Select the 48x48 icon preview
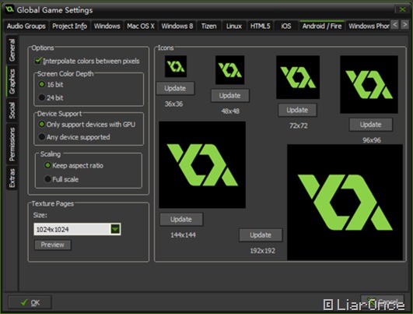 point(230,70)
